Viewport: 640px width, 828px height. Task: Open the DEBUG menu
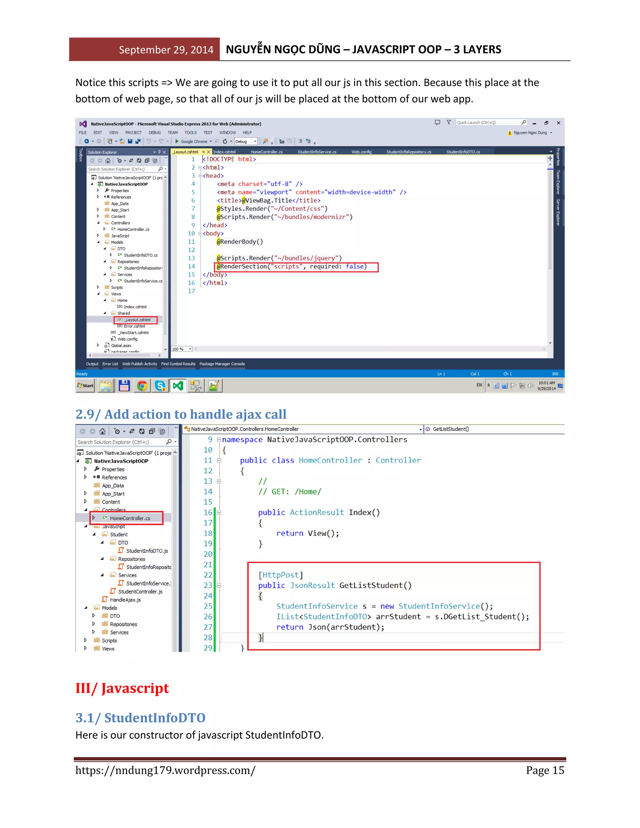click(154, 133)
